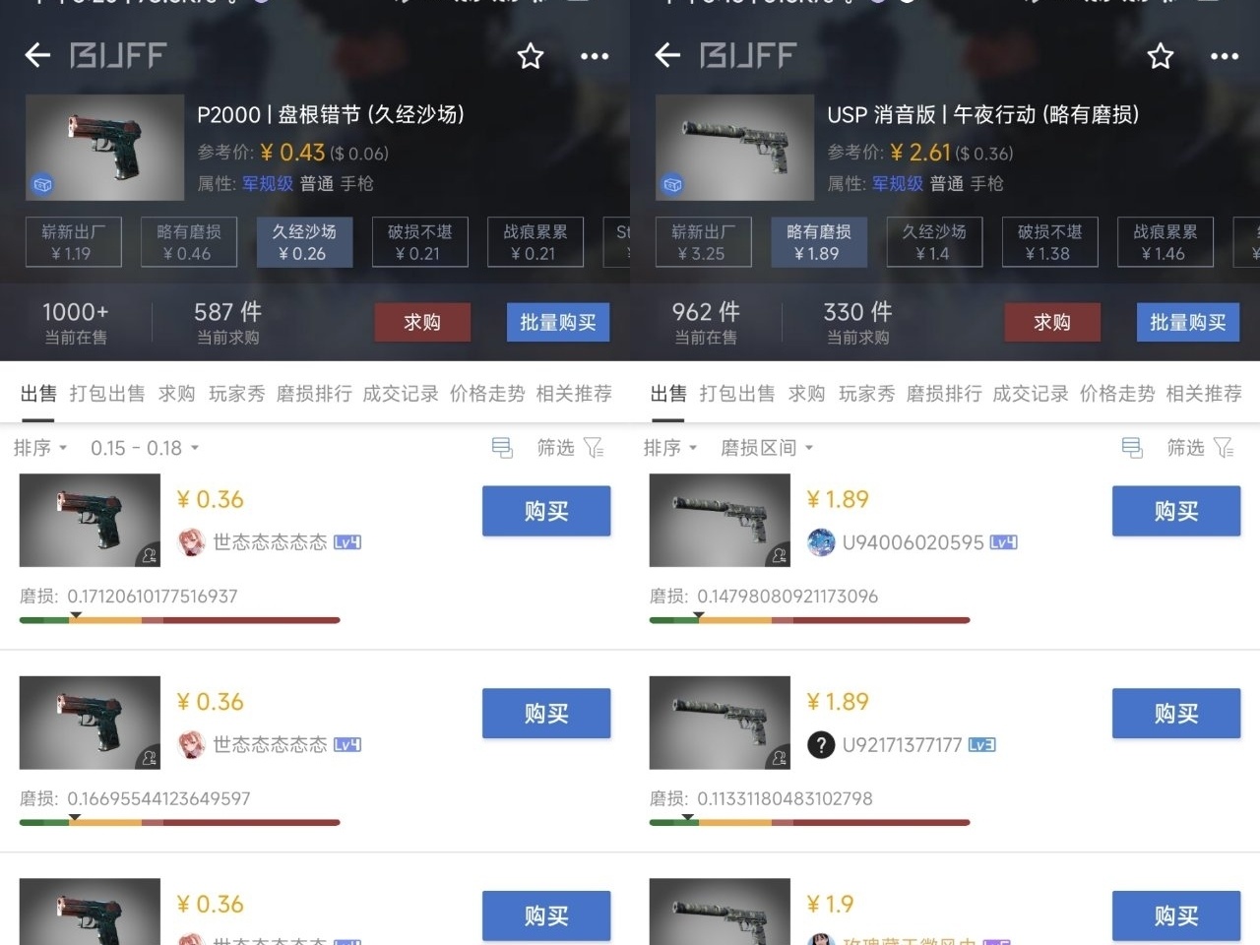Image resolution: width=1260 pixels, height=945 pixels.
Task: Choose the 久经沙场 ¥1.4 wear option for the USP
Action: (x=934, y=242)
